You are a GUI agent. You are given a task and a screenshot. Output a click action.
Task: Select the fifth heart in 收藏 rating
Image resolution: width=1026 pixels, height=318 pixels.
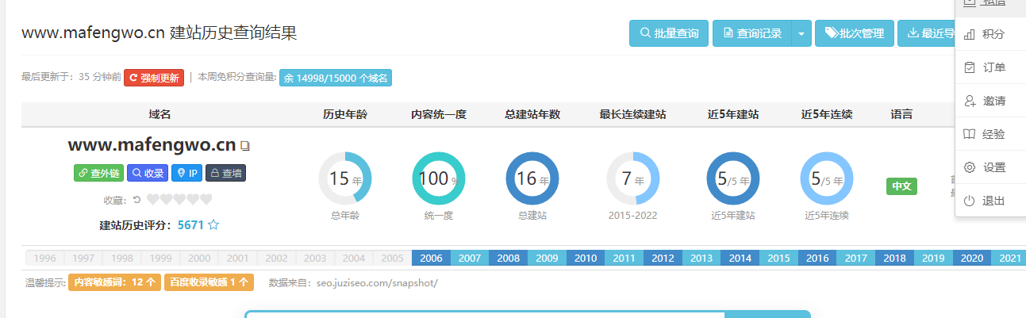pyautogui.click(x=206, y=200)
